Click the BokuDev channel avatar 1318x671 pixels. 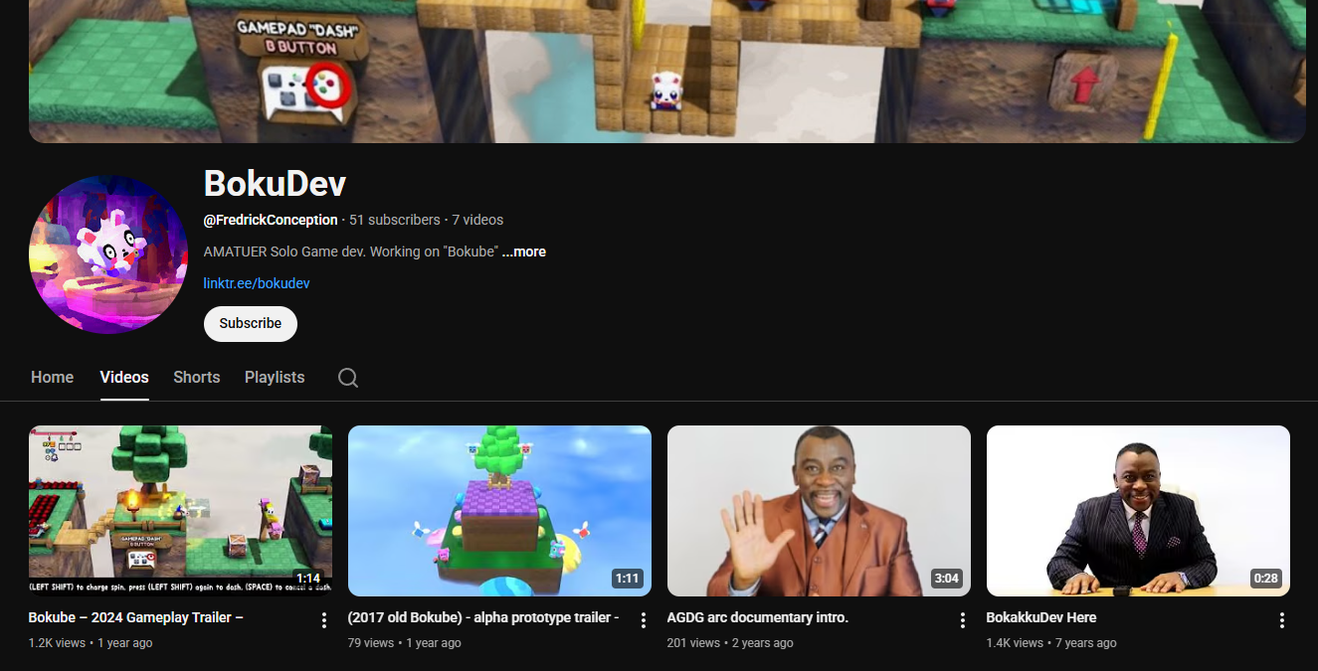108,254
